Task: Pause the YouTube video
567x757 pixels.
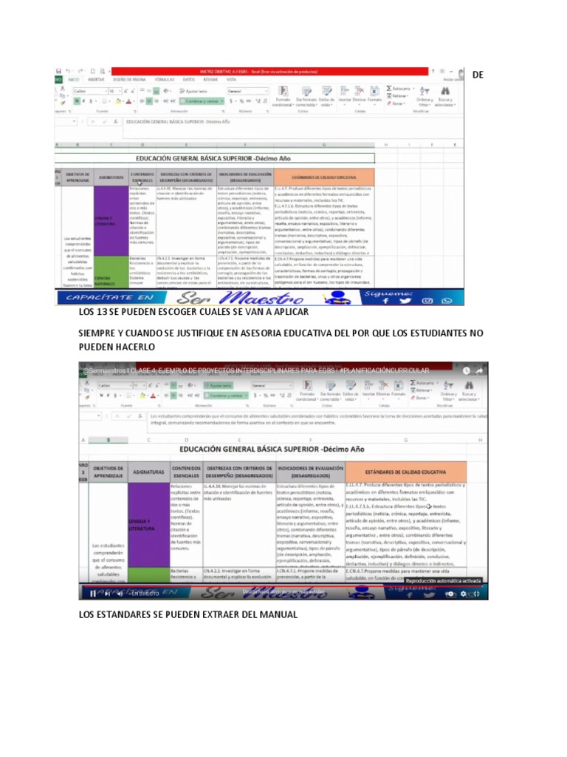Action: click(92, 594)
